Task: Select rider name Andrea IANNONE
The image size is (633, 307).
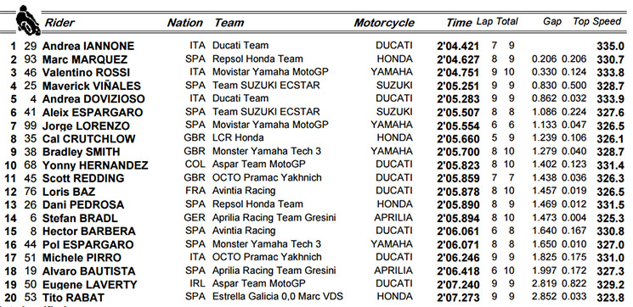Action: (88, 46)
